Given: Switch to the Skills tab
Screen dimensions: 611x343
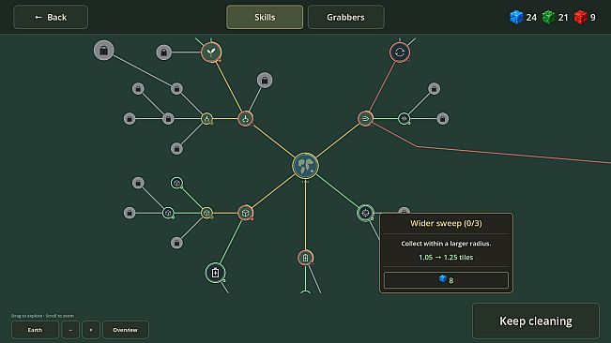Looking at the screenshot, I should [x=265, y=17].
